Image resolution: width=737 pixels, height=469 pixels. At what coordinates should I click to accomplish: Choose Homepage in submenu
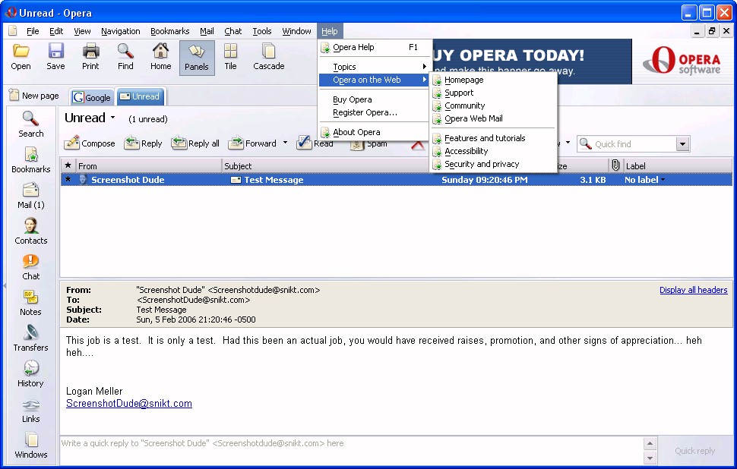pos(493,80)
